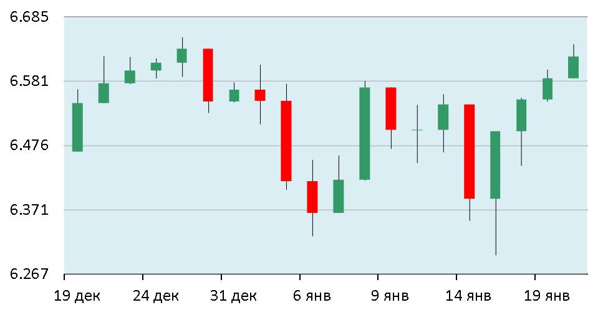Select the green candle with longest lower wick
The width and height of the screenshot is (608, 315).
pyautogui.click(x=495, y=165)
